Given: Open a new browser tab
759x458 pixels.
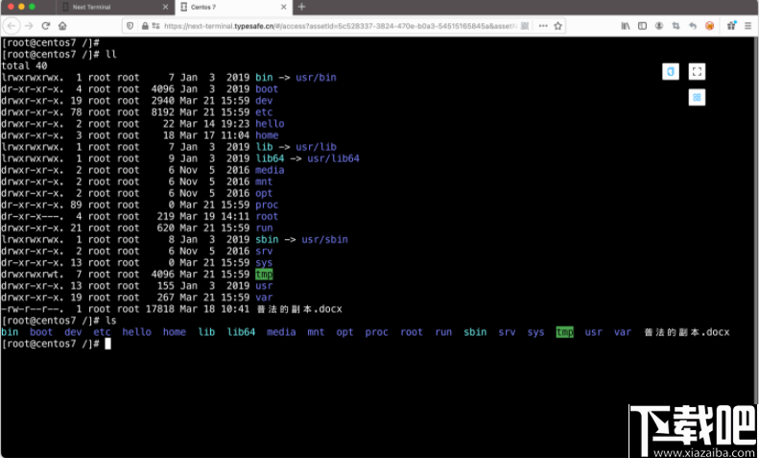Looking at the screenshot, I should [301, 7].
